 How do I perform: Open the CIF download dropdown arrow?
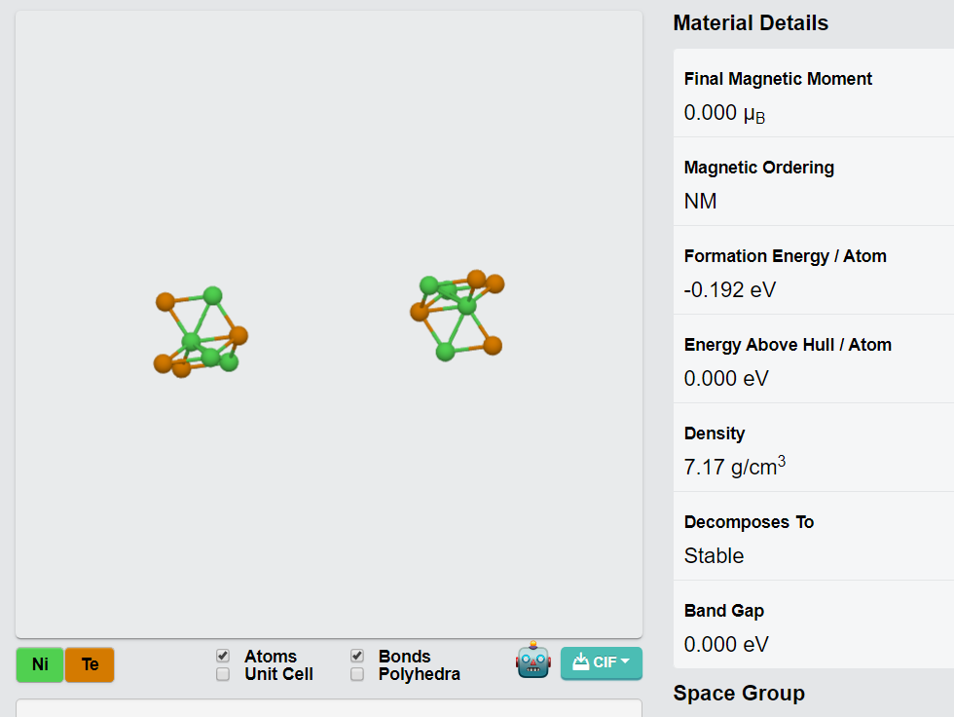click(625, 661)
